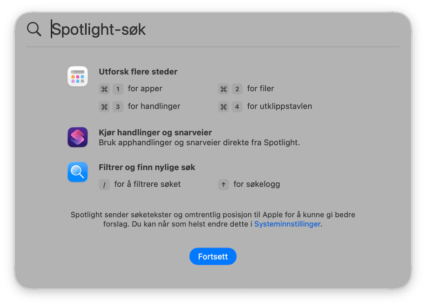The image size is (426, 306).
Task: Click the '1' key badge for apper
Action: click(x=118, y=89)
